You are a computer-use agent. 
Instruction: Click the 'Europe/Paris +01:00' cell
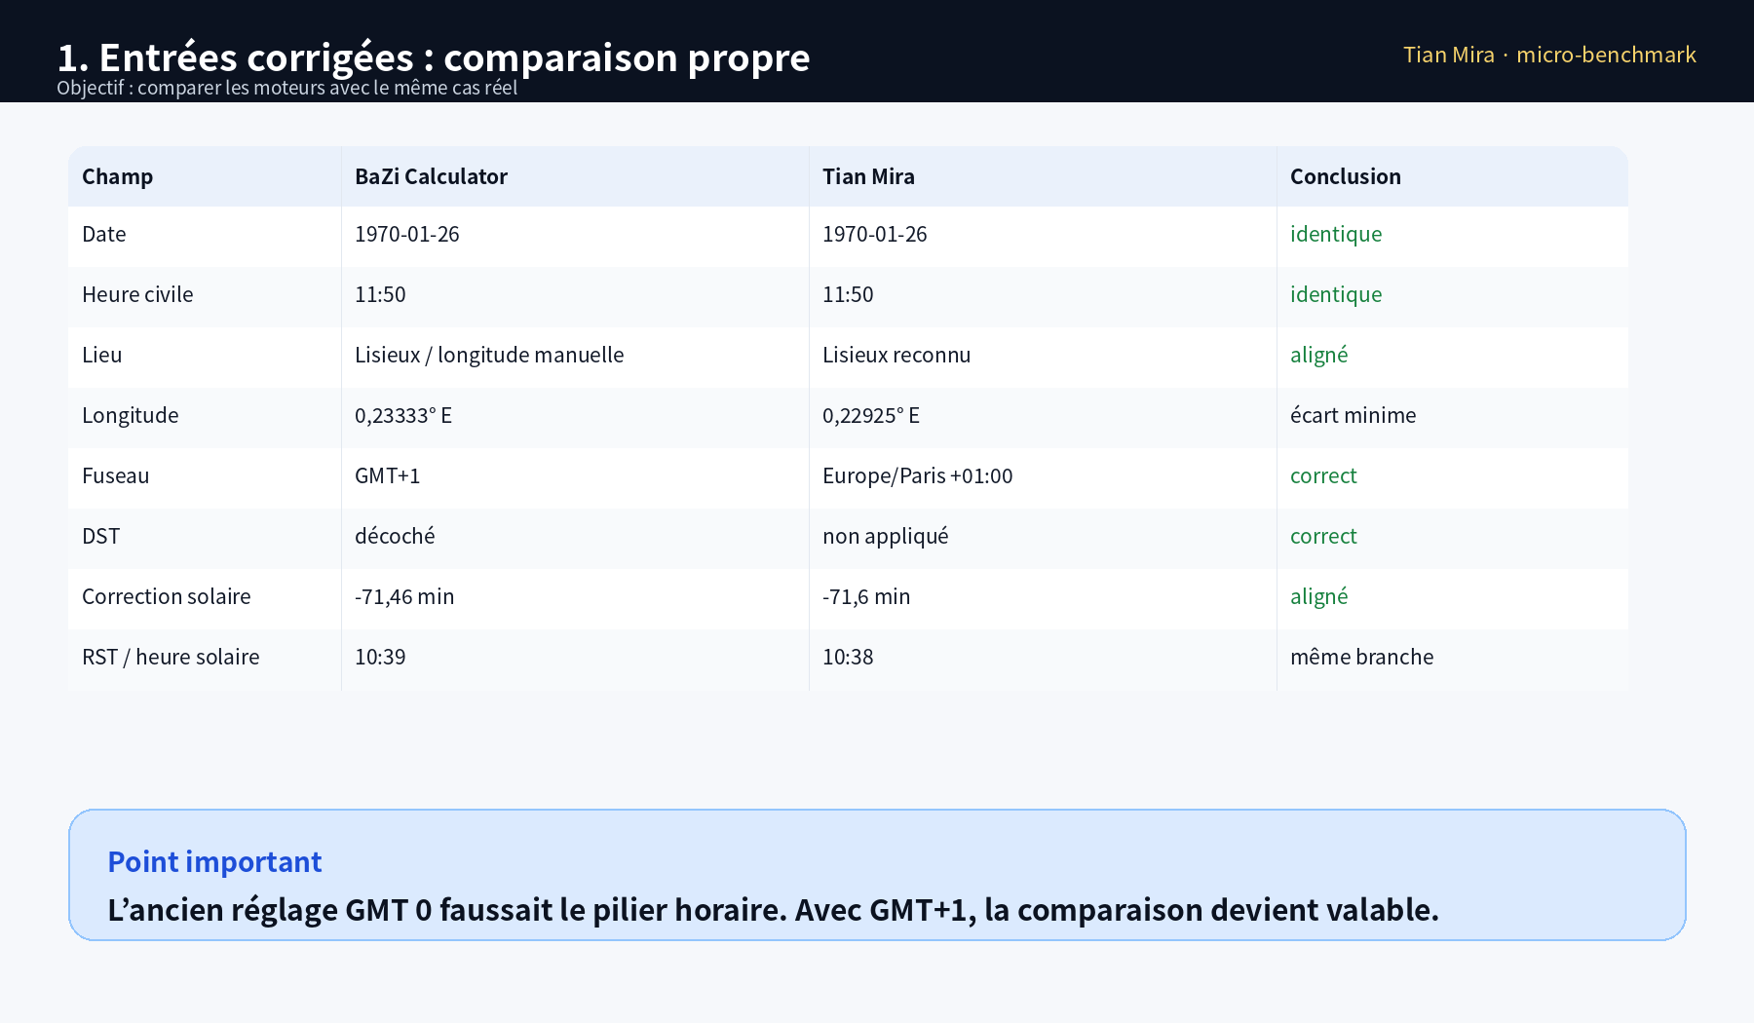pos(918,475)
